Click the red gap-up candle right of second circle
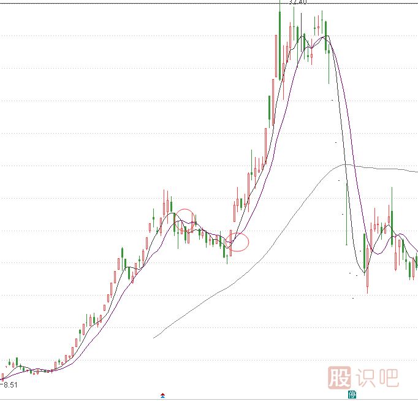Screen dimensions: 418x401 (x=234, y=213)
